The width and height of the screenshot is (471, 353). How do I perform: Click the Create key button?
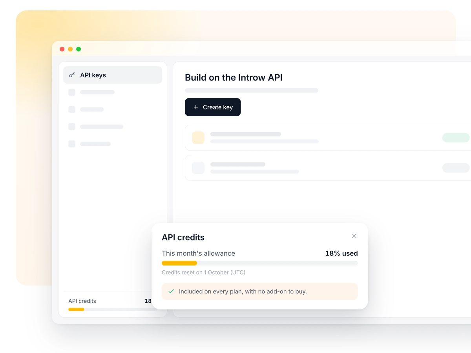[x=213, y=107]
